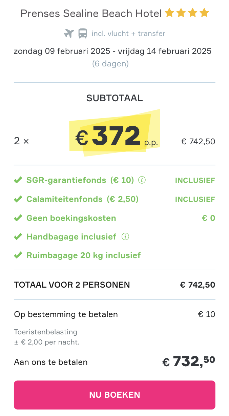The image size is (229, 416).
Task: Click checkmark beside SGR-garantiefonds
Action: click(18, 180)
